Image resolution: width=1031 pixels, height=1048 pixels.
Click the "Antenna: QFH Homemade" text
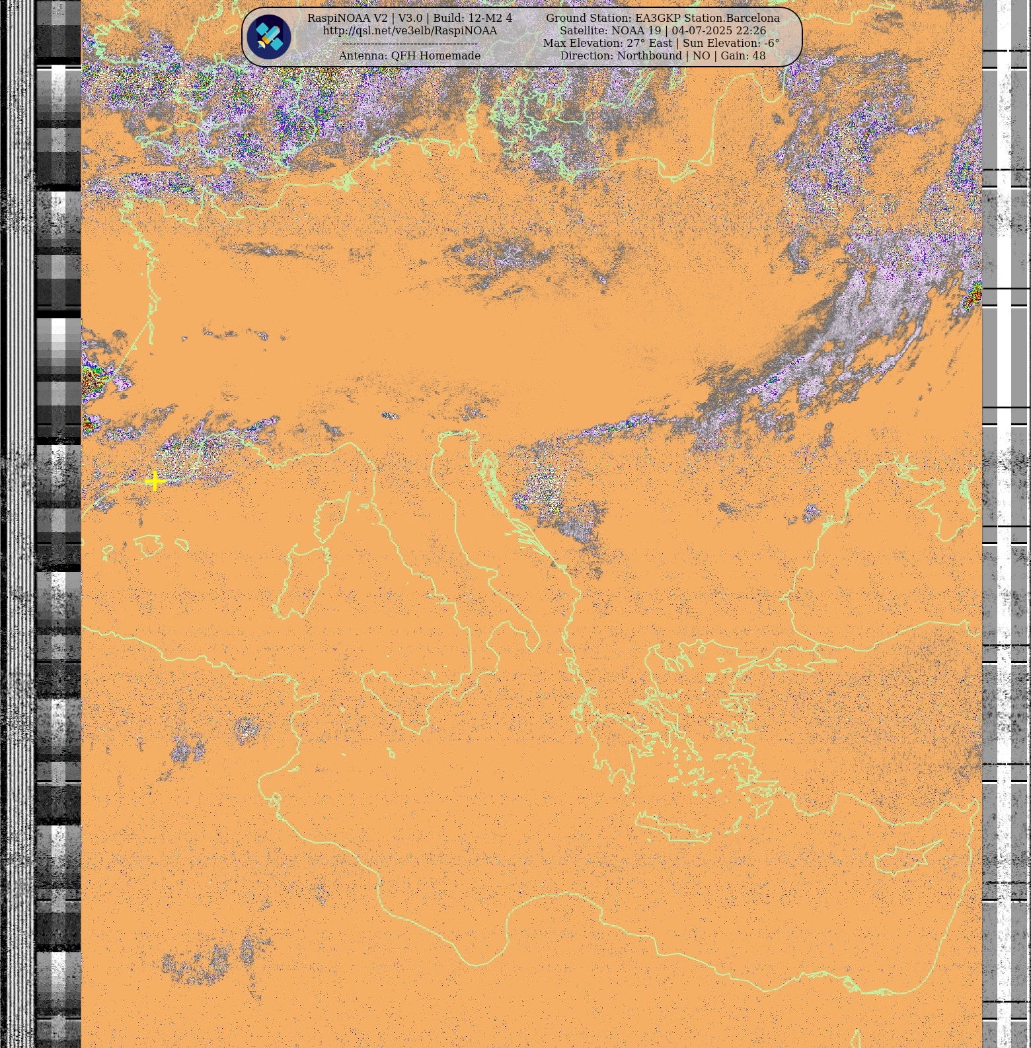pyautogui.click(x=410, y=55)
